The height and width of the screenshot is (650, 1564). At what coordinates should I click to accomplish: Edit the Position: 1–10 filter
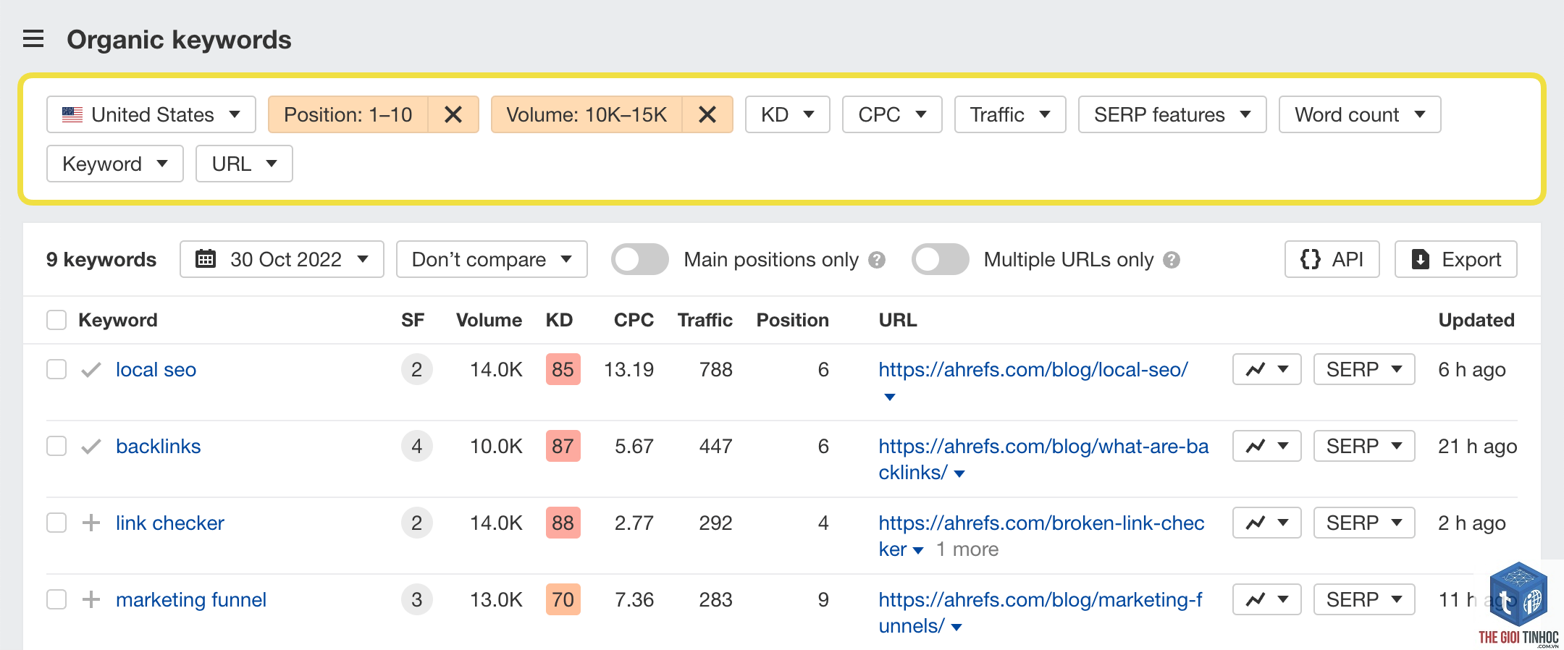click(348, 114)
